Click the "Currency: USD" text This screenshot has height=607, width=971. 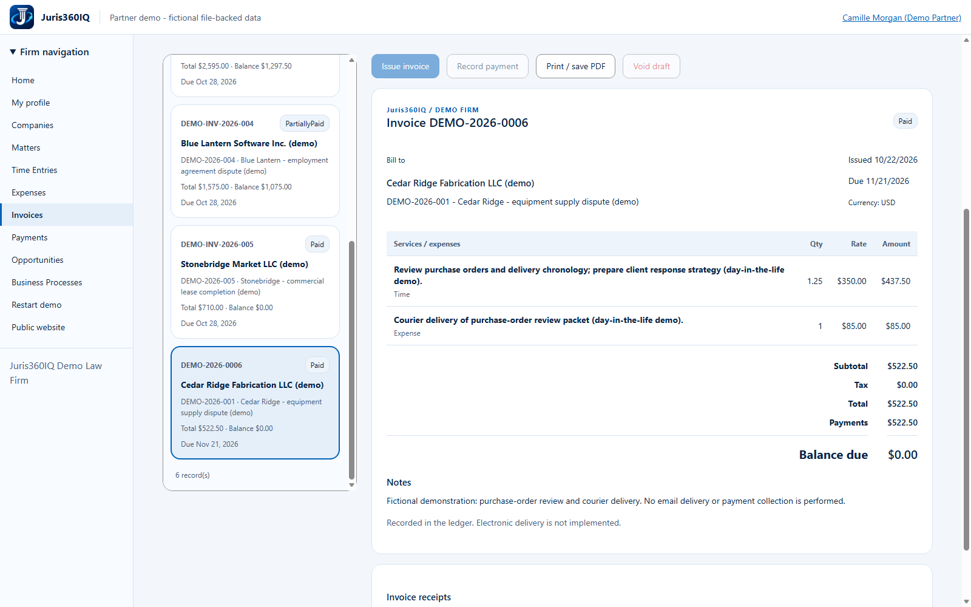point(871,203)
